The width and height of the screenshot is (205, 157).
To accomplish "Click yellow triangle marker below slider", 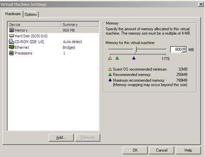I will click(x=110, y=58).
